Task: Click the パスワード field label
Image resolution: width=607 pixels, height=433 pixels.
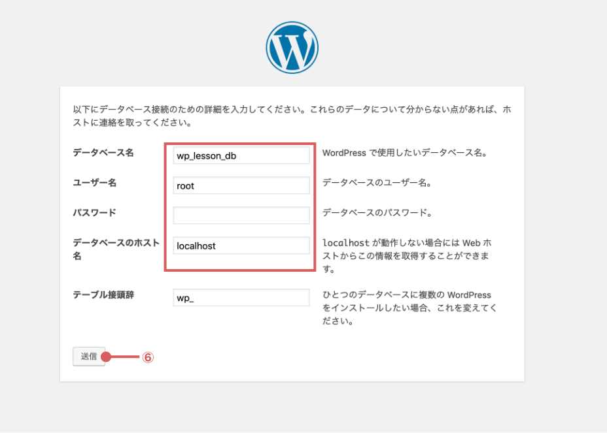Action: point(94,213)
